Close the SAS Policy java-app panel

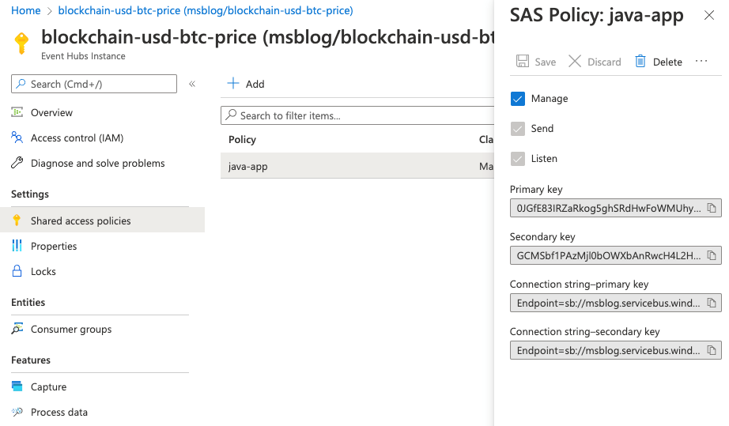[x=709, y=15]
